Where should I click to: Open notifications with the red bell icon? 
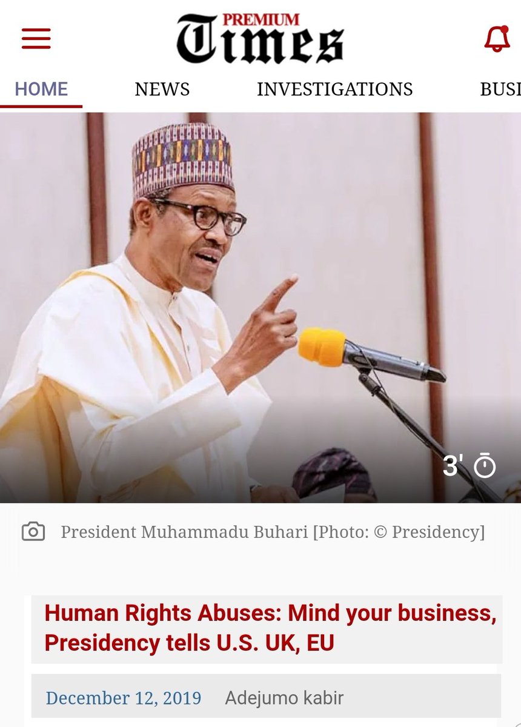tap(497, 39)
